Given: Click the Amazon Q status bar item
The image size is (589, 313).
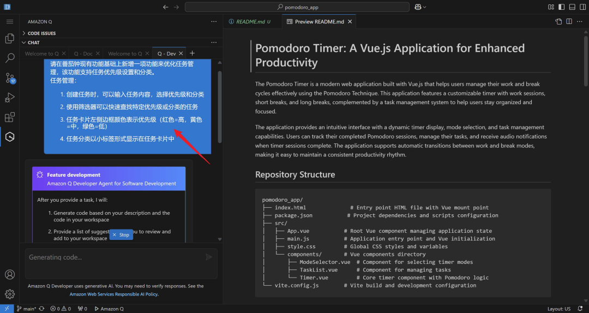Looking at the screenshot, I should [x=109, y=309].
